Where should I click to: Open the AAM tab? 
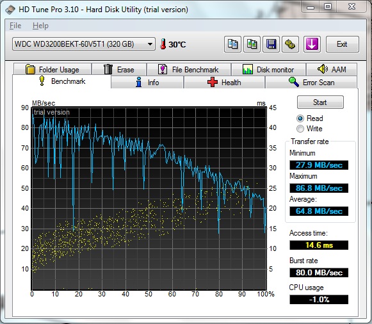[x=332, y=70]
